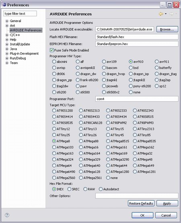Click the forward navigation arrow icon
Image resolution: width=181 pixels, height=223 pixels.
click(x=171, y=14)
